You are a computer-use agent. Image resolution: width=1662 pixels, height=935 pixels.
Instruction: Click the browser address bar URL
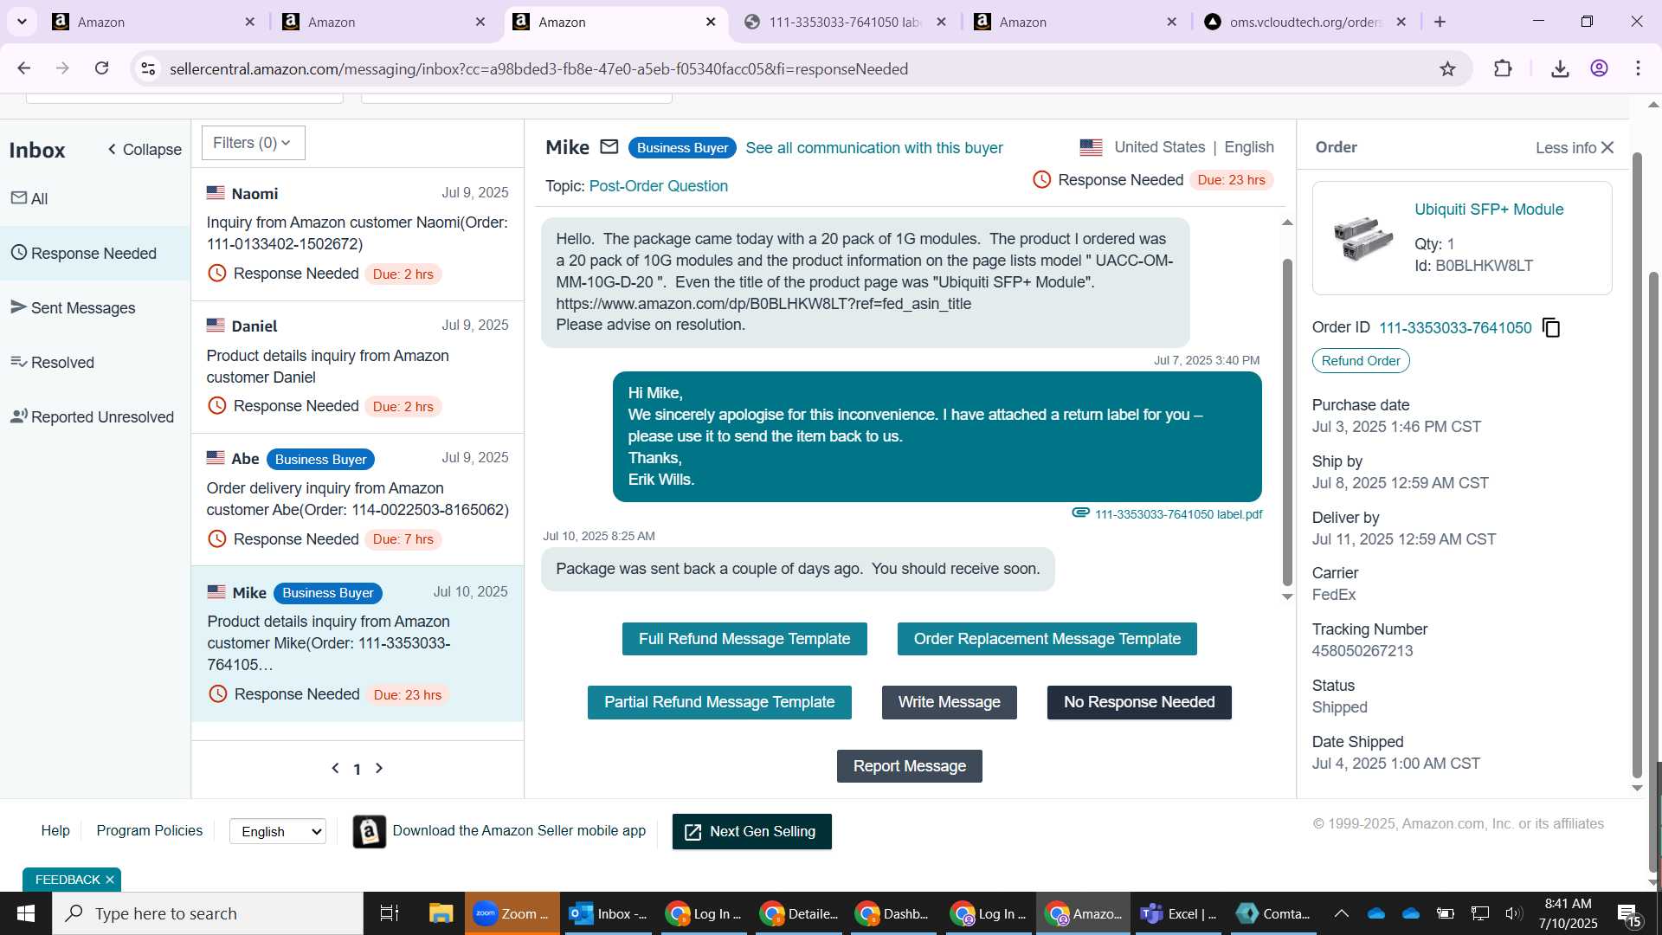click(x=538, y=69)
